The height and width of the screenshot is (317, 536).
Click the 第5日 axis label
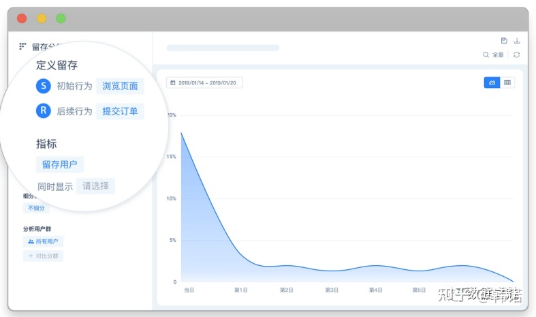click(x=419, y=290)
